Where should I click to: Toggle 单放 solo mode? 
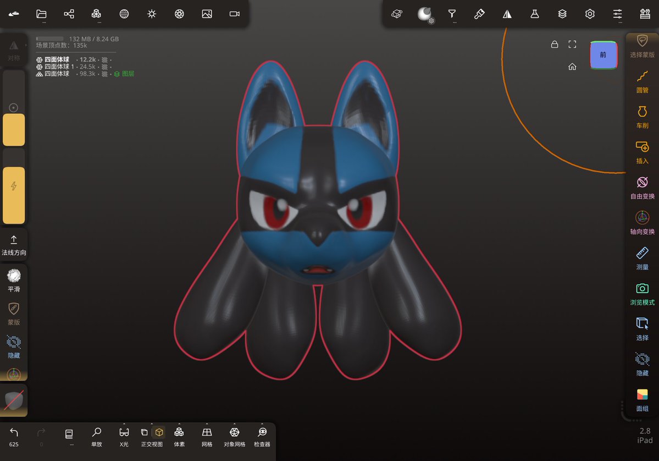[97, 437]
